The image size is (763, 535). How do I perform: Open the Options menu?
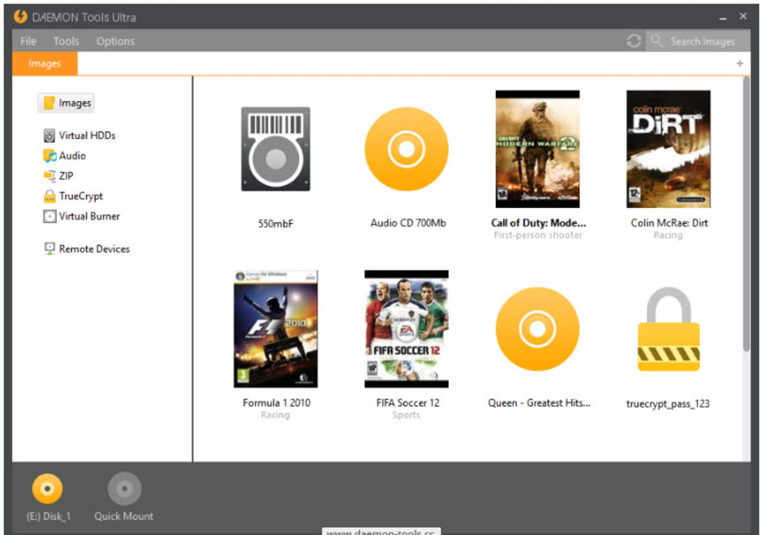point(114,41)
